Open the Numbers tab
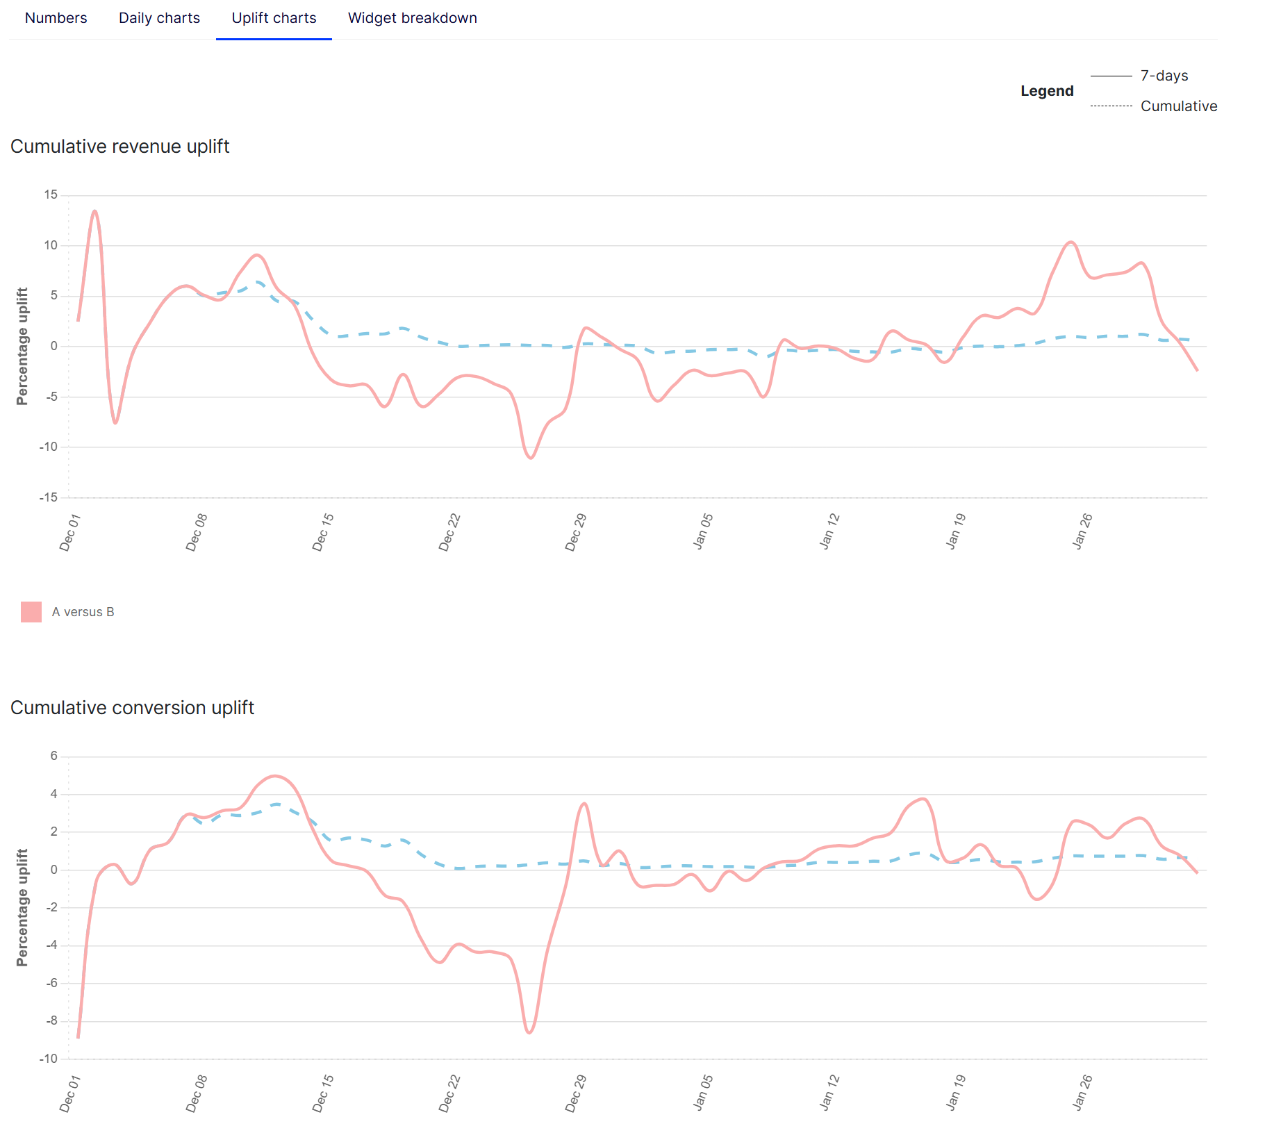The height and width of the screenshot is (1133, 1265). click(x=56, y=18)
